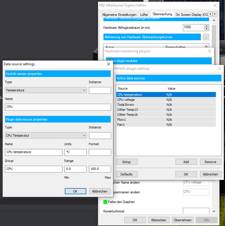Move the tab strip right with the arrow

click(x=215, y=14)
